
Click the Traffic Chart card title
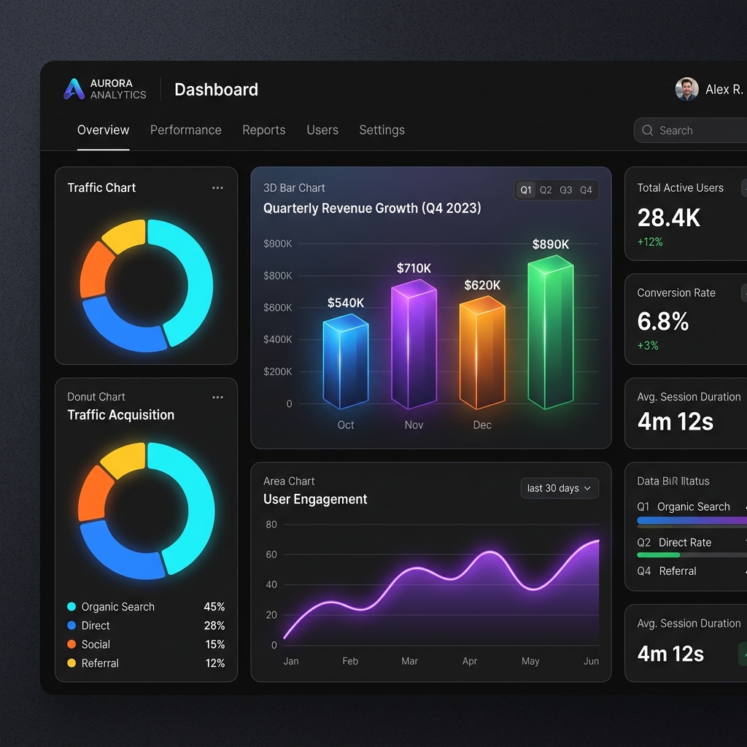101,187
